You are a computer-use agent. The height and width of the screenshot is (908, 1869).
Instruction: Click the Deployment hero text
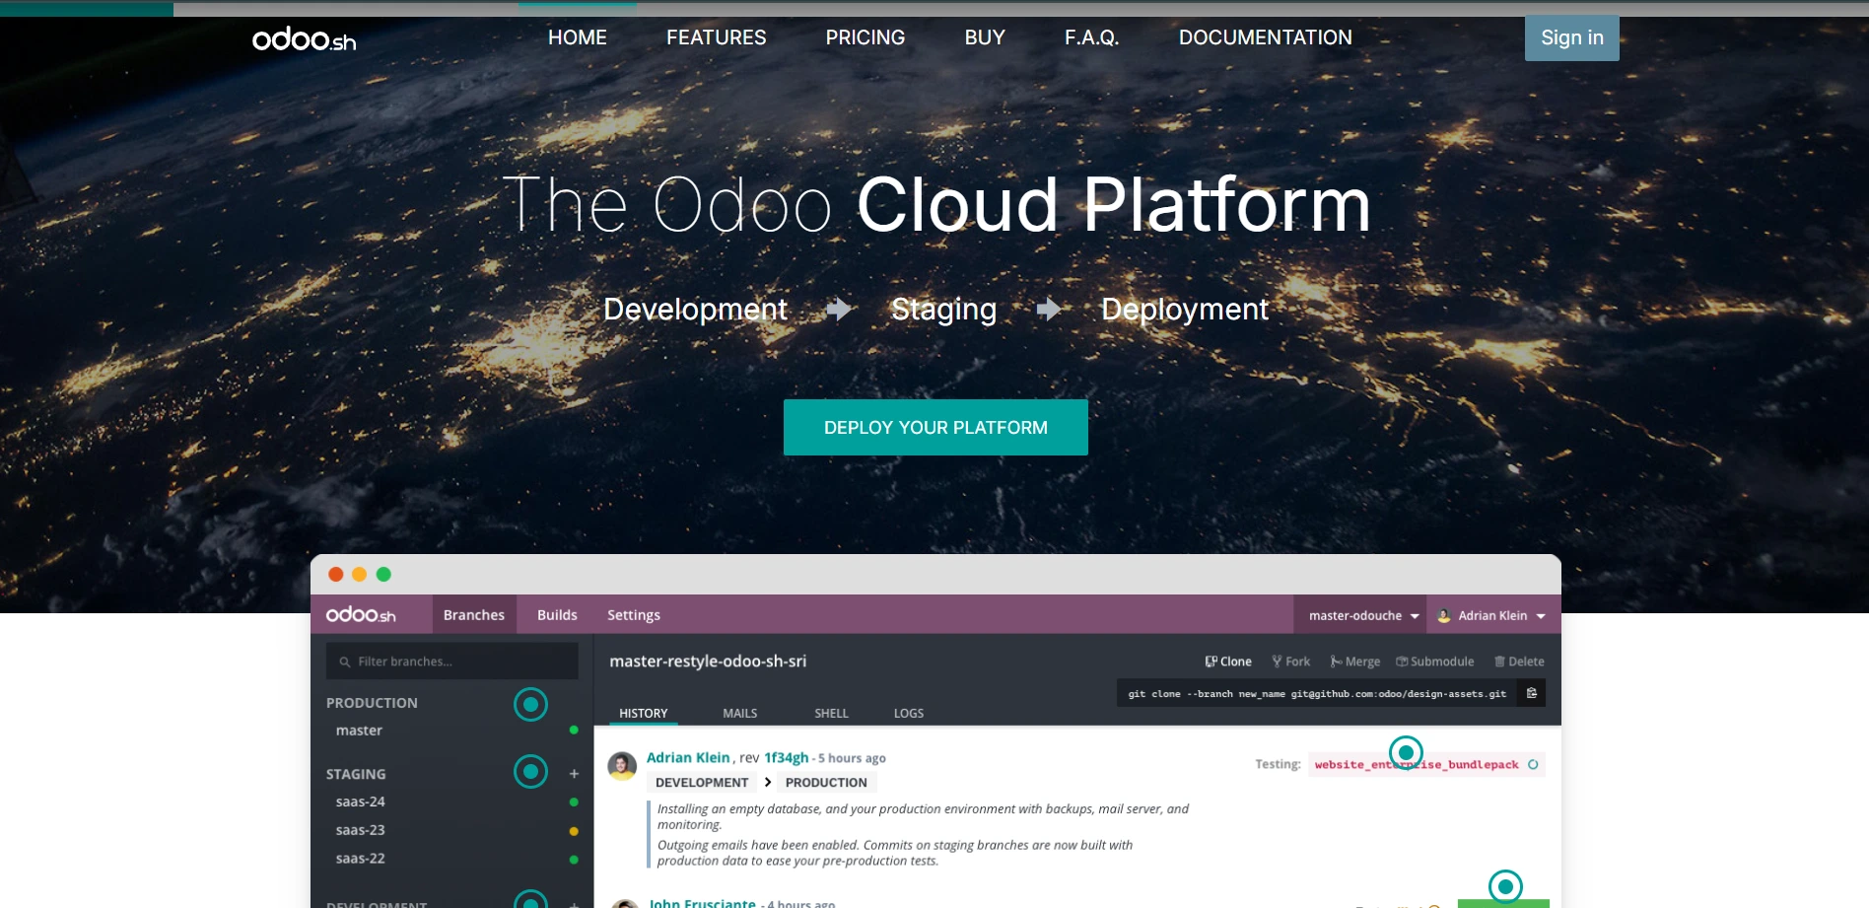click(x=1184, y=310)
